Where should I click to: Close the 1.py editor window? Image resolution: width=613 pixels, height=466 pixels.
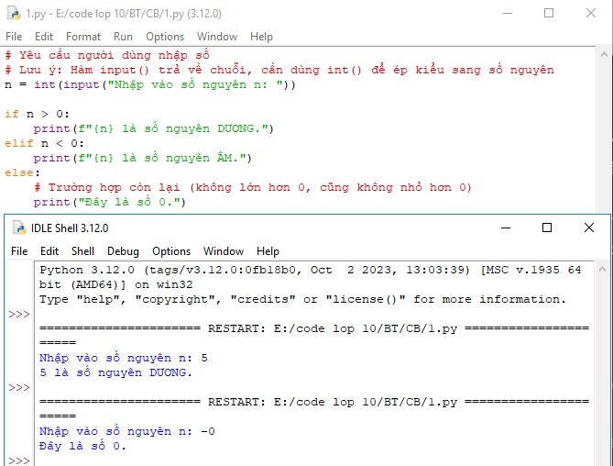point(591,13)
